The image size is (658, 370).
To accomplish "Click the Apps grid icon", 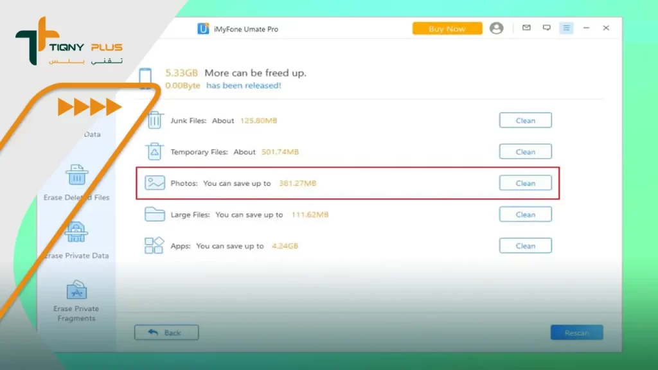I will [154, 245].
